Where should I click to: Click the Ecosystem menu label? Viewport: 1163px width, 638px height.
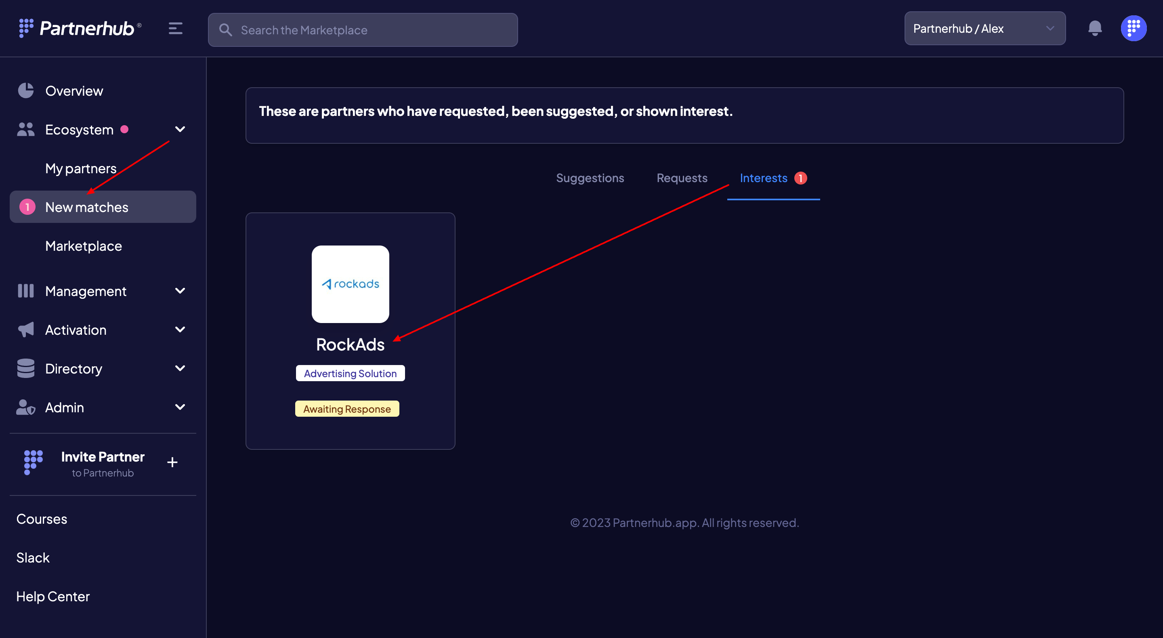79,130
